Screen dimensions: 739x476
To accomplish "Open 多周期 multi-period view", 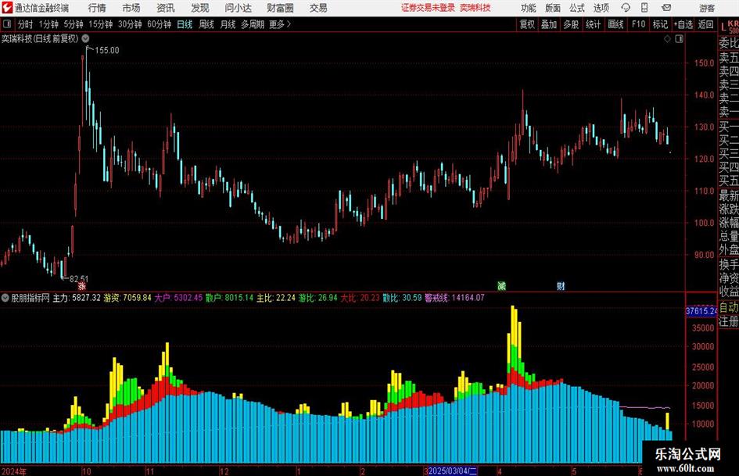I will (253, 24).
